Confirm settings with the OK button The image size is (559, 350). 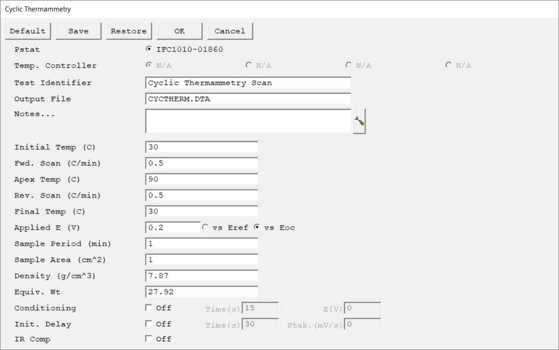pyautogui.click(x=179, y=31)
